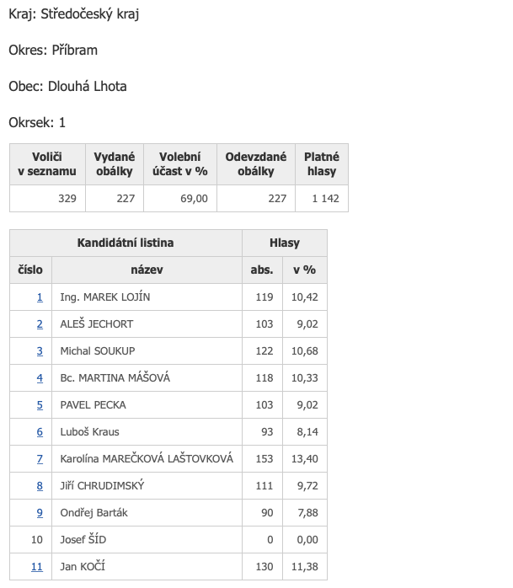Click the Hlasy column header
The image size is (513, 588).
285,243
